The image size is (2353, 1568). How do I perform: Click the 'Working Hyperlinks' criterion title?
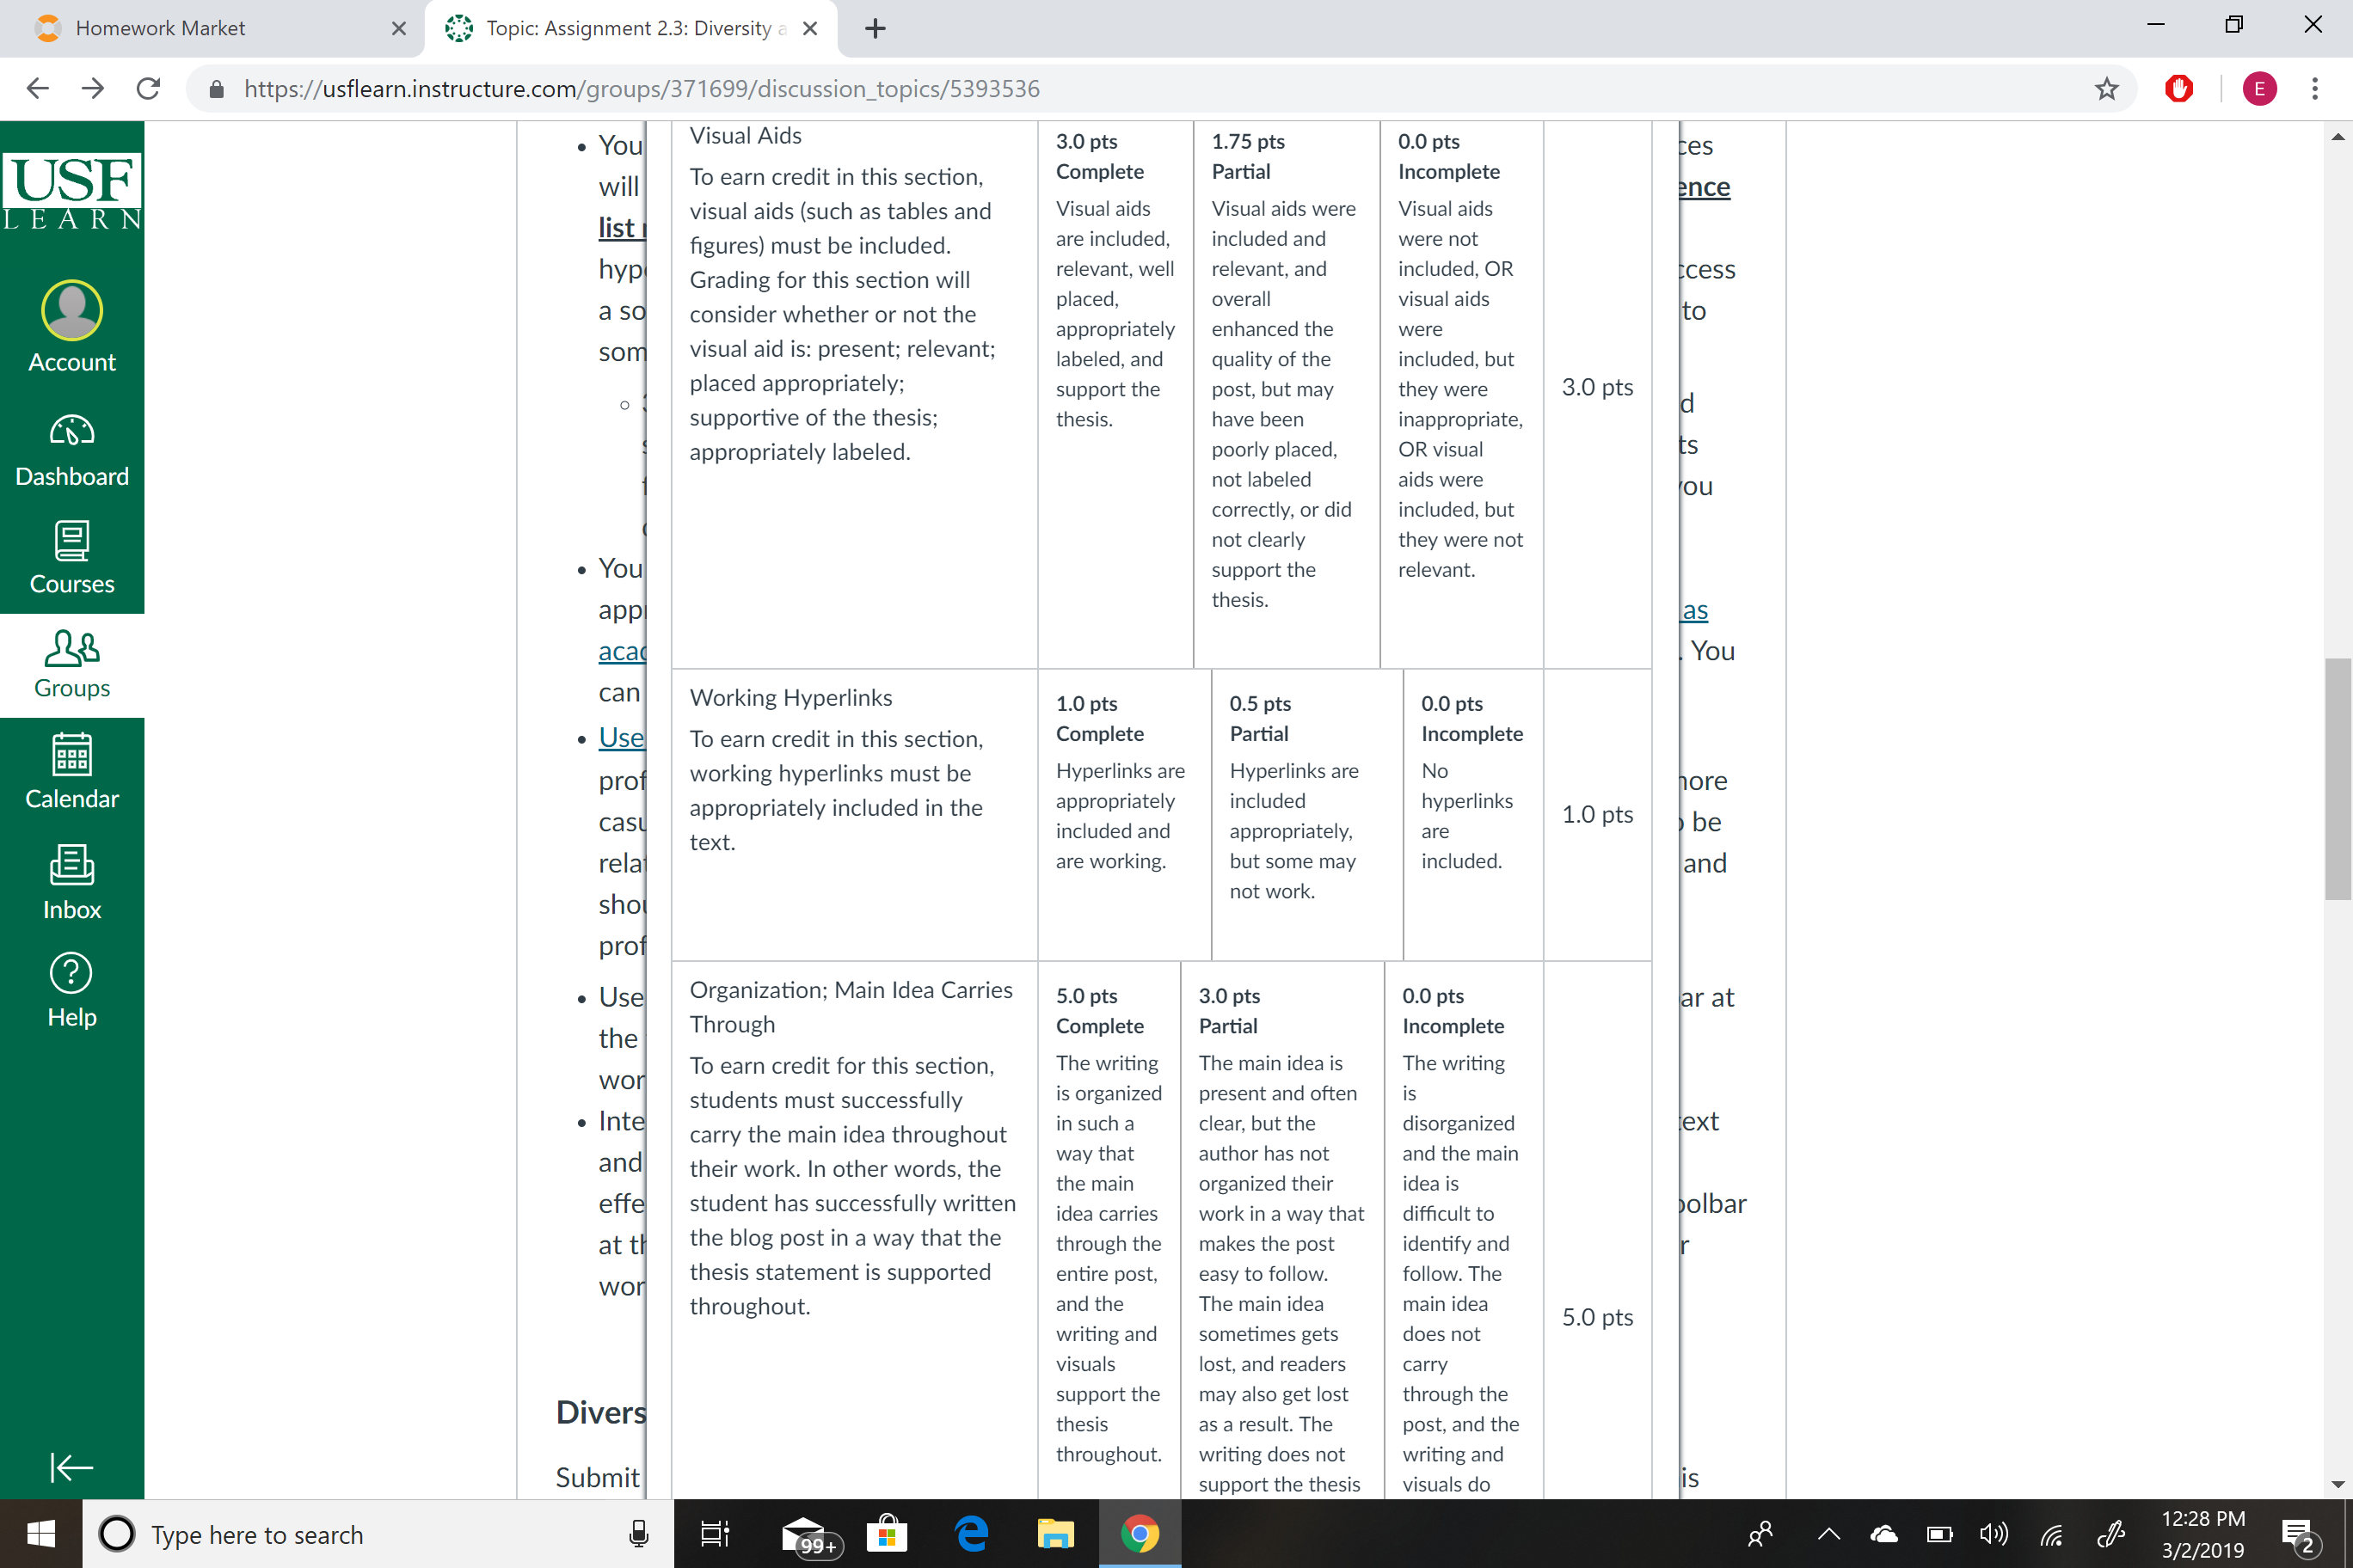790,698
